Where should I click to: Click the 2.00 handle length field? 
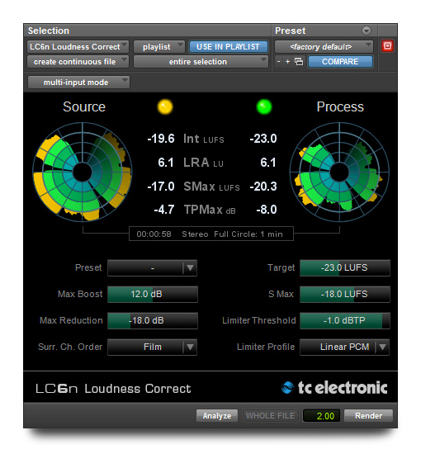[322, 415]
